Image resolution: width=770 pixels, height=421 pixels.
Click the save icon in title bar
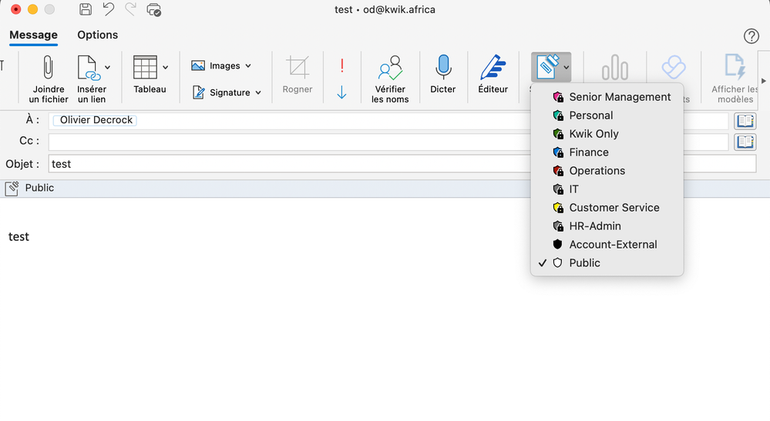[86, 9]
